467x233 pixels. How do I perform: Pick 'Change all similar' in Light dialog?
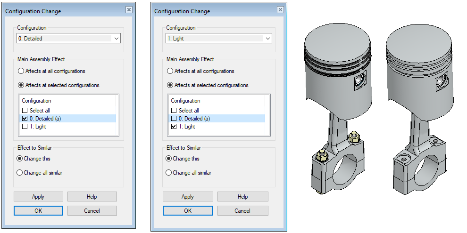pos(169,173)
